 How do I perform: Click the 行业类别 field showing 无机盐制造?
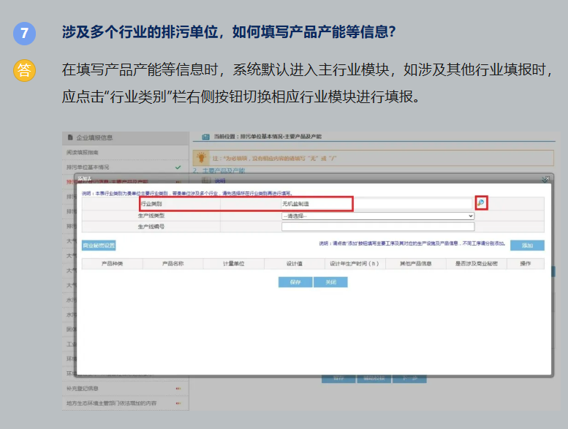[378, 204]
